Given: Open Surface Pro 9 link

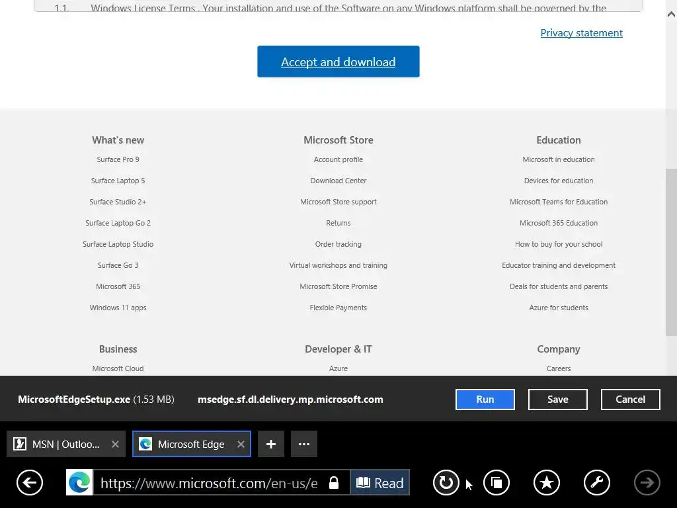Looking at the screenshot, I should tap(118, 159).
